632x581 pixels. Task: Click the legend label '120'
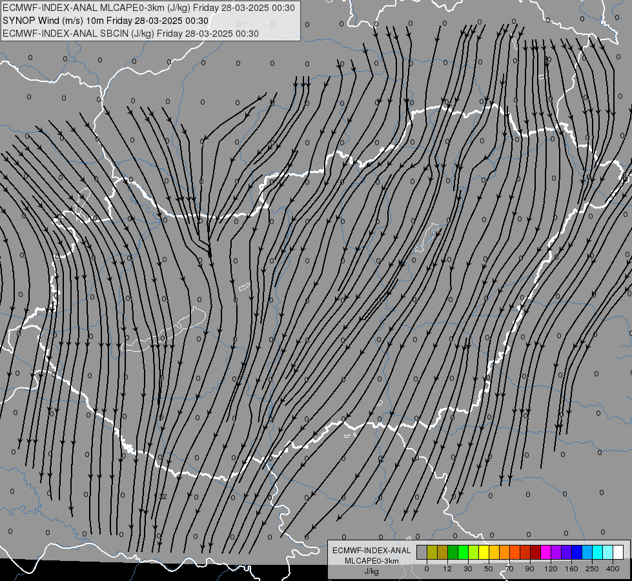pos(551,569)
